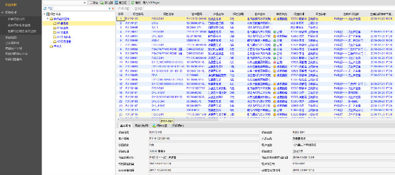Switch to the second details tab

tap(141, 126)
